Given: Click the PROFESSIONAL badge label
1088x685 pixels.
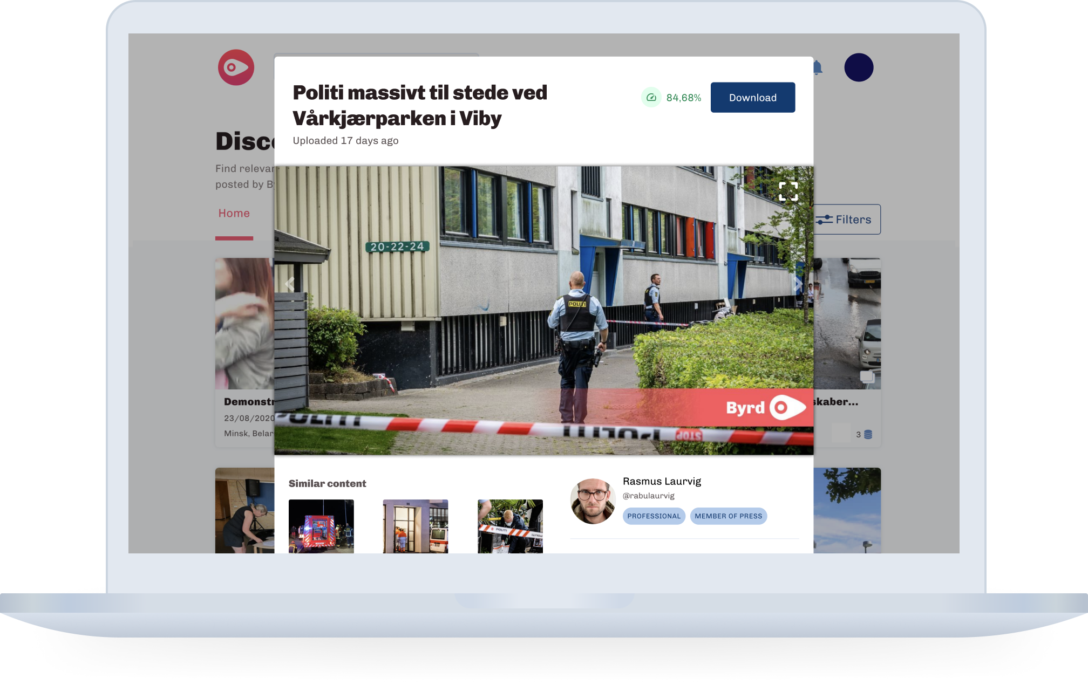Looking at the screenshot, I should click(x=654, y=516).
